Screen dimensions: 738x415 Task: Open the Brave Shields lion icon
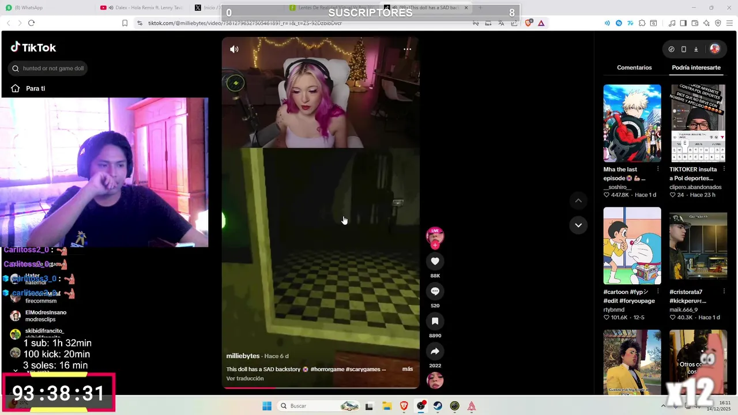[x=529, y=23]
